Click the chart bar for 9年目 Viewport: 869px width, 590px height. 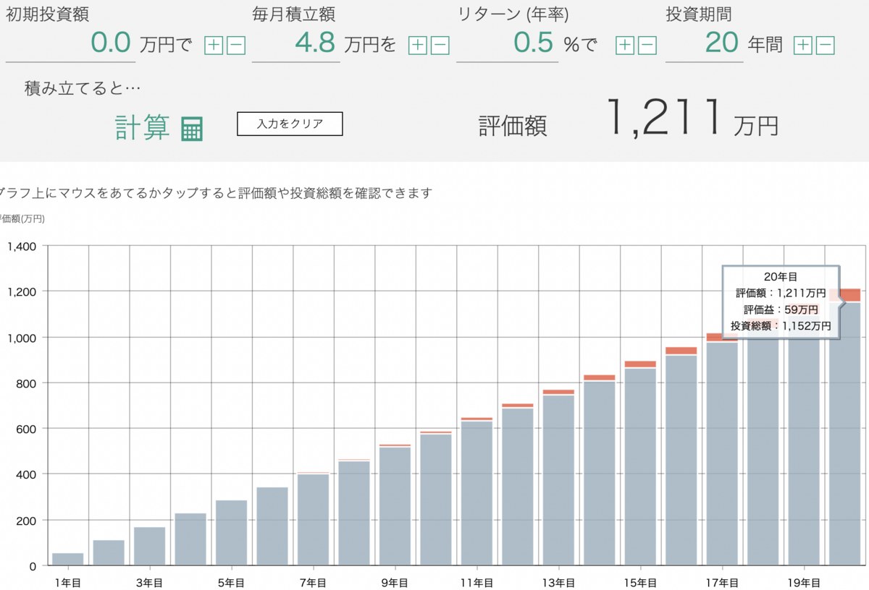coord(395,505)
